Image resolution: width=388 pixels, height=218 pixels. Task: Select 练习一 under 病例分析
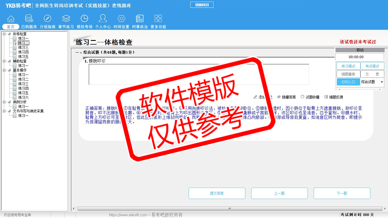tap(23, 106)
